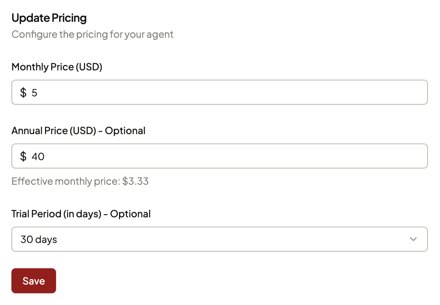Focus the Annual Price input field
This screenshot has width=440, height=305.
pyautogui.click(x=220, y=156)
